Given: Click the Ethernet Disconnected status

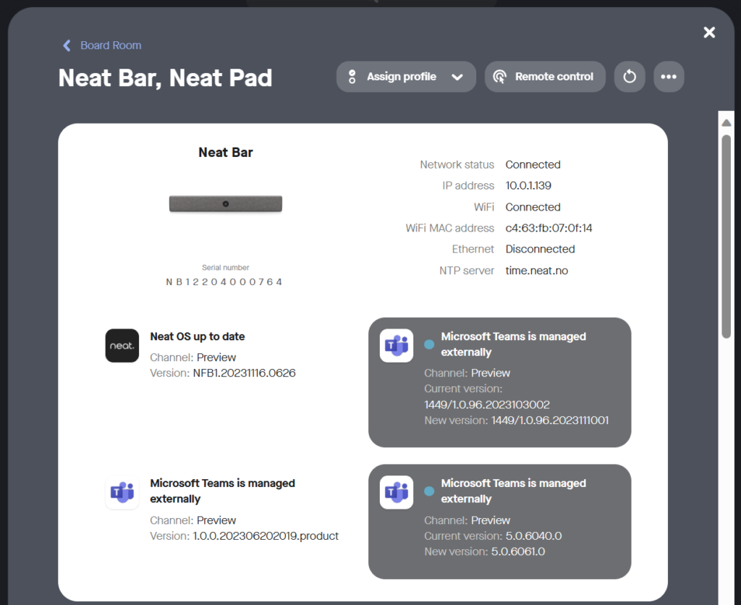Looking at the screenshot, I should click(540, 249).
